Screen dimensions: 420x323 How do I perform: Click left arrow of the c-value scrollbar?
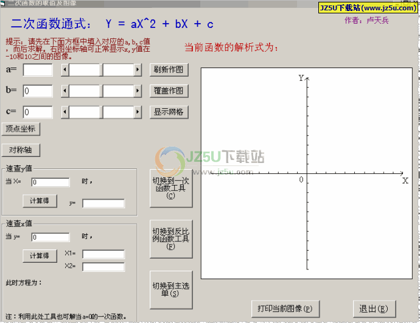[x=65, y=113]
